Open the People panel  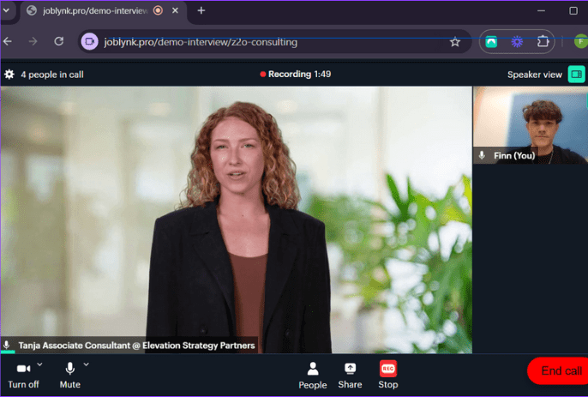(x=312, y=376)
